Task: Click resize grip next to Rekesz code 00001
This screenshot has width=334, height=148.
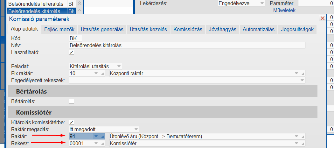Action: coord(102,144)
